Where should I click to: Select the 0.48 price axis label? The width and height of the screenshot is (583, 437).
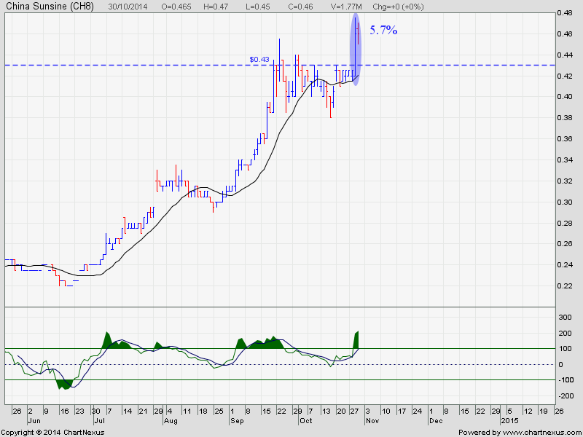[x=564, y=13]
